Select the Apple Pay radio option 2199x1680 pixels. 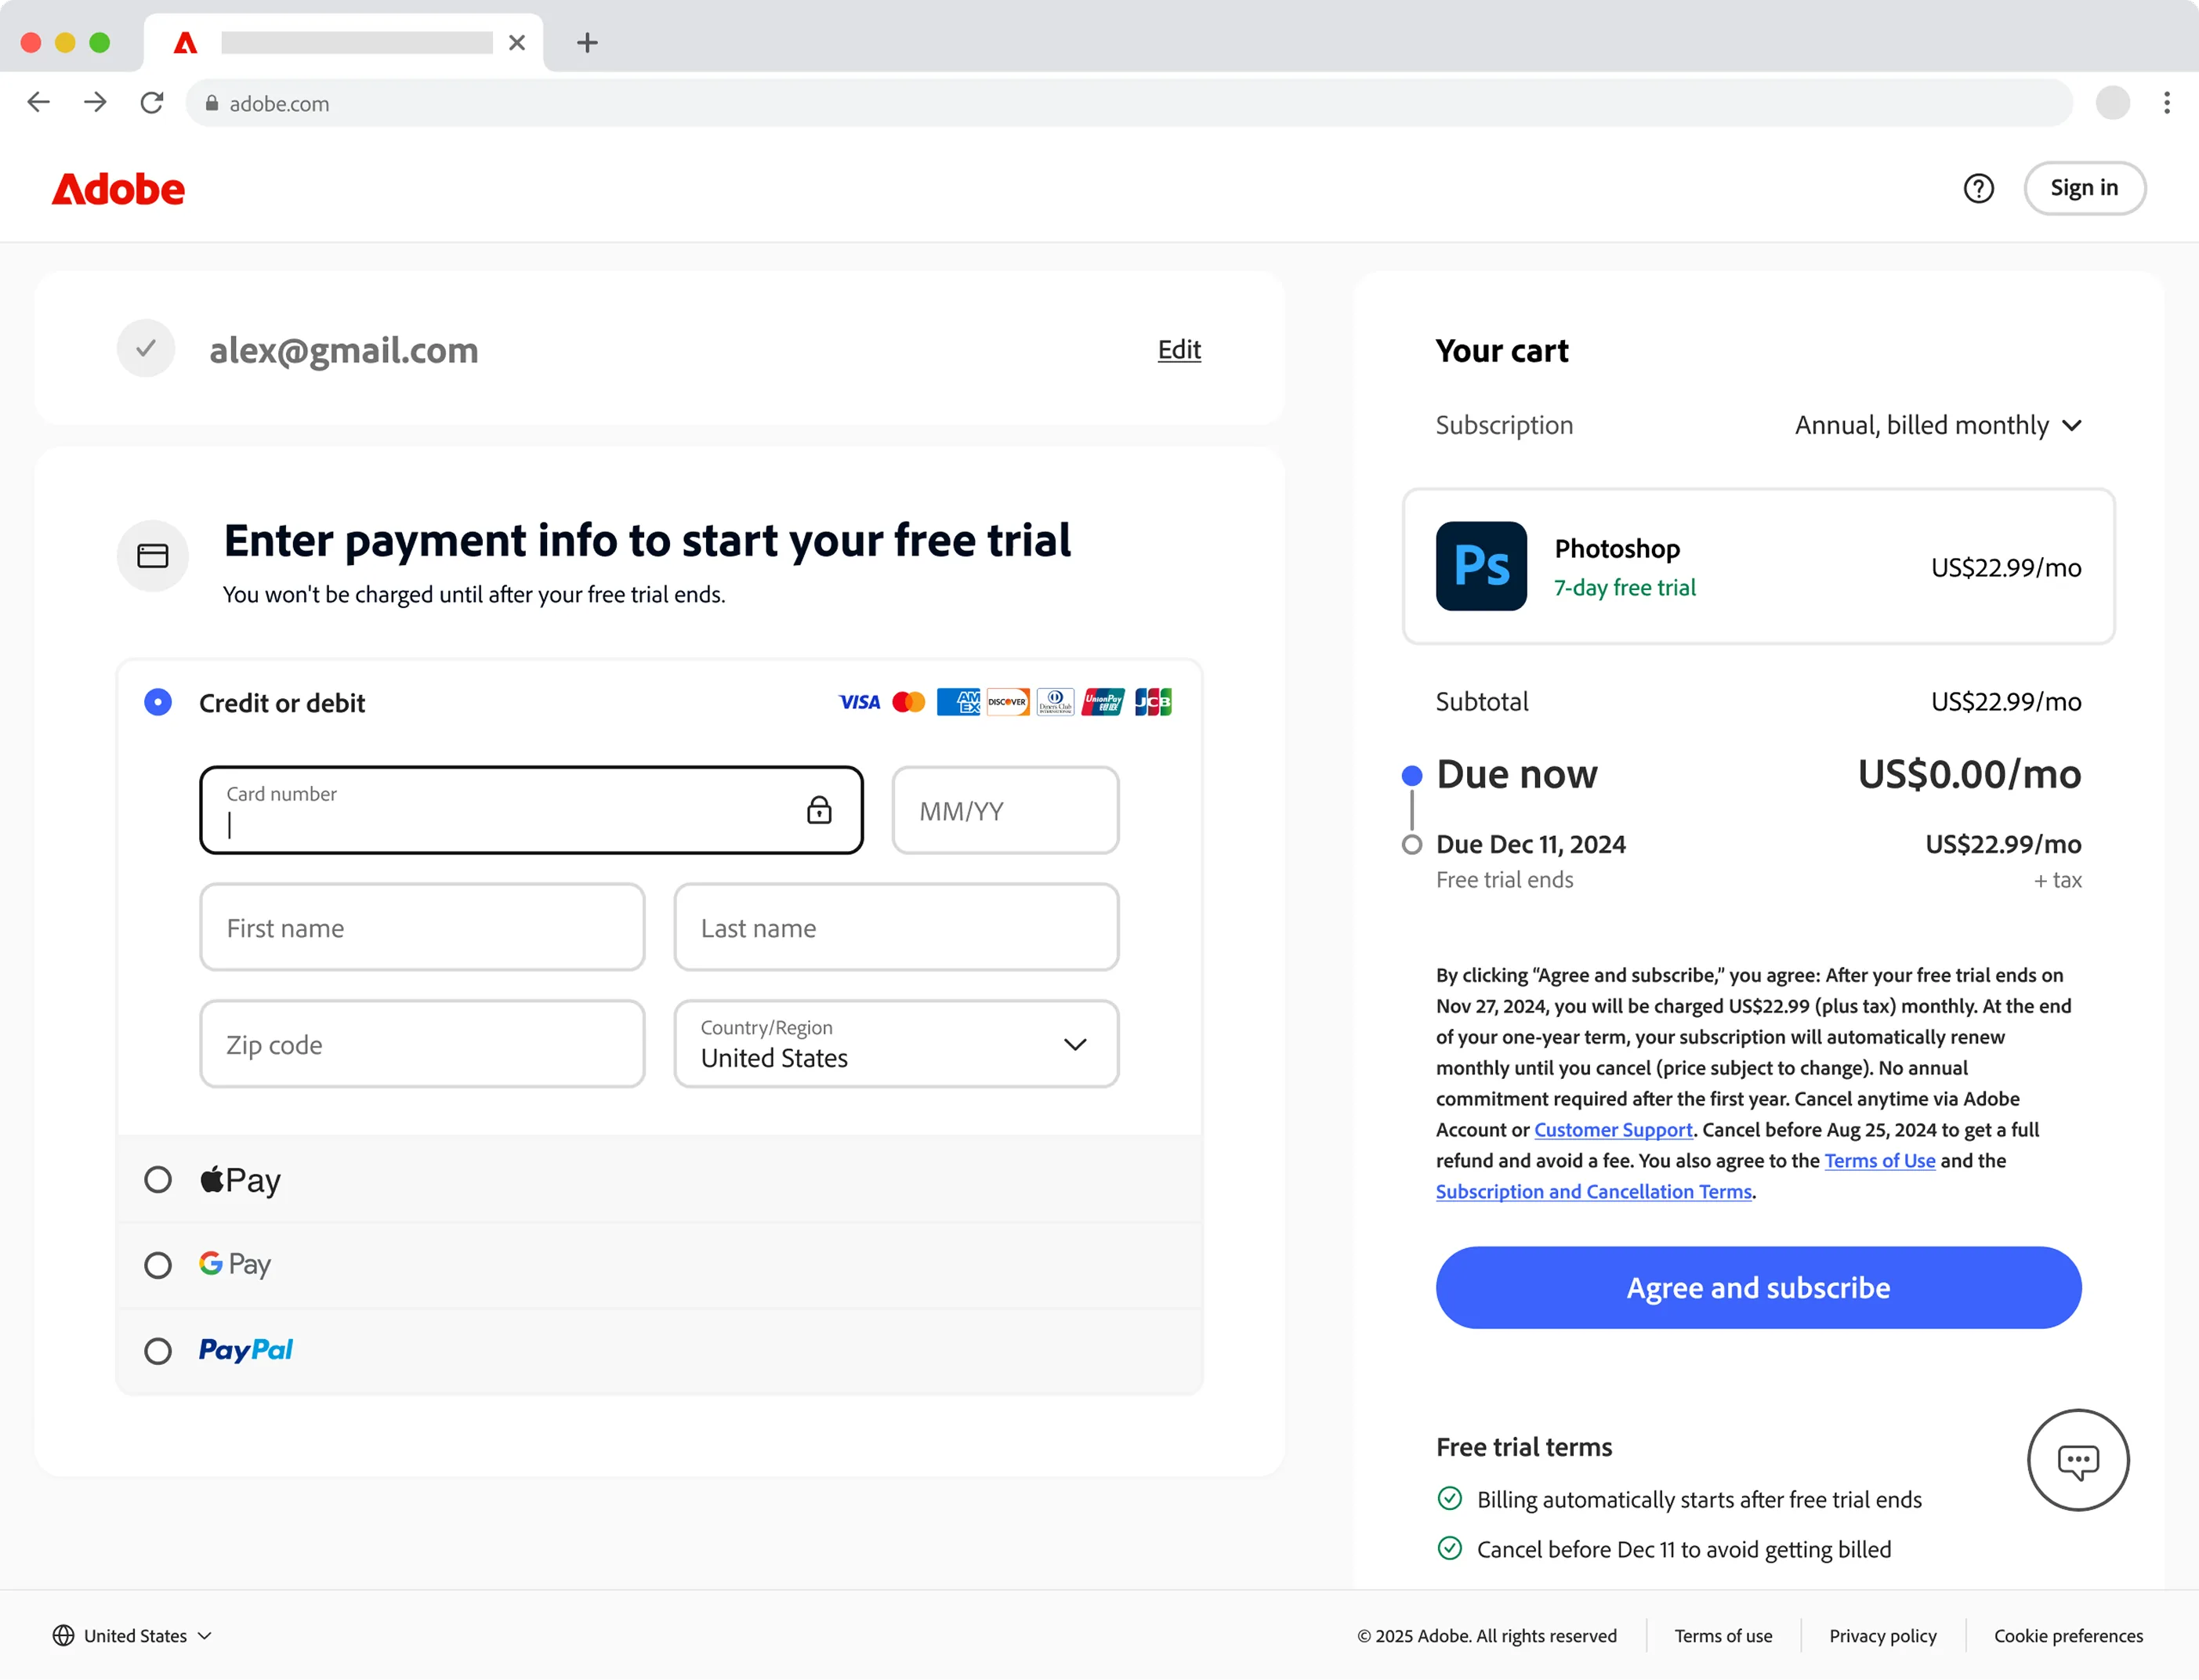click(158, 1180)
